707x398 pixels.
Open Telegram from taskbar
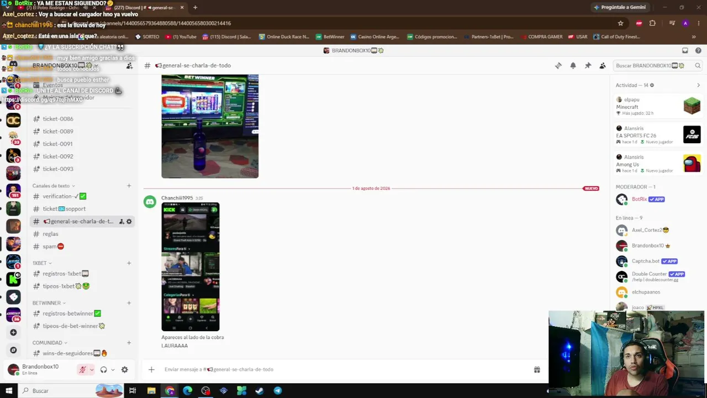point(277,391)
